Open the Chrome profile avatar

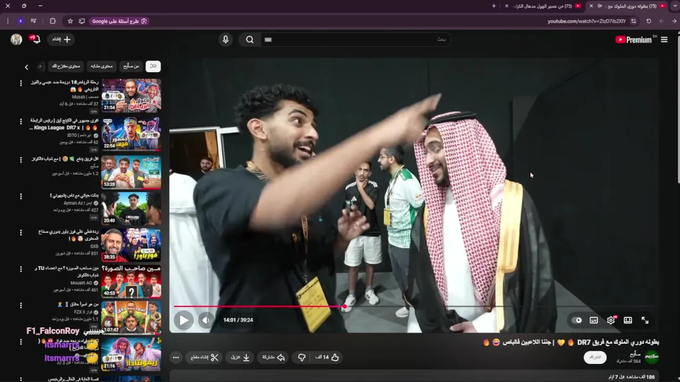coord(21,21)
